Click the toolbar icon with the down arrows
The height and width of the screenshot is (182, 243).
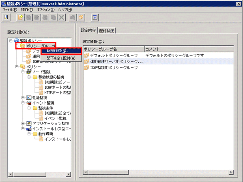(95, 17)
